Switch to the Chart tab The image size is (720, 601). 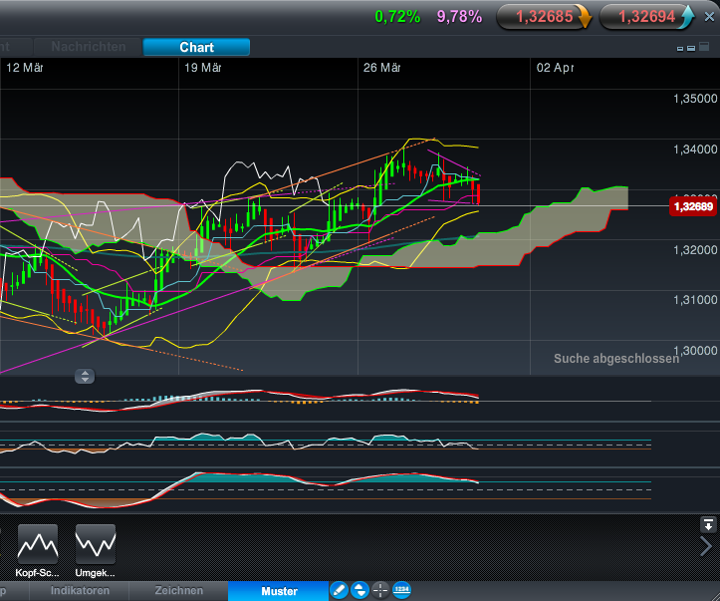pyautogui.click(x=196, y=47)
